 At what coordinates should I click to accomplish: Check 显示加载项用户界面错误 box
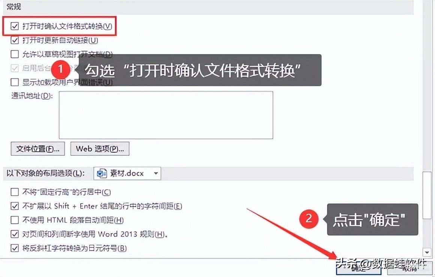(x=14, y=82)
